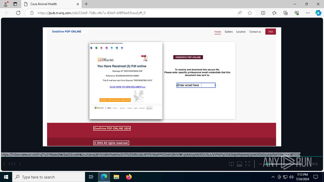This screenshot has width=324, height=182.
Task: Reload the page
Action: tap(18, 13)
